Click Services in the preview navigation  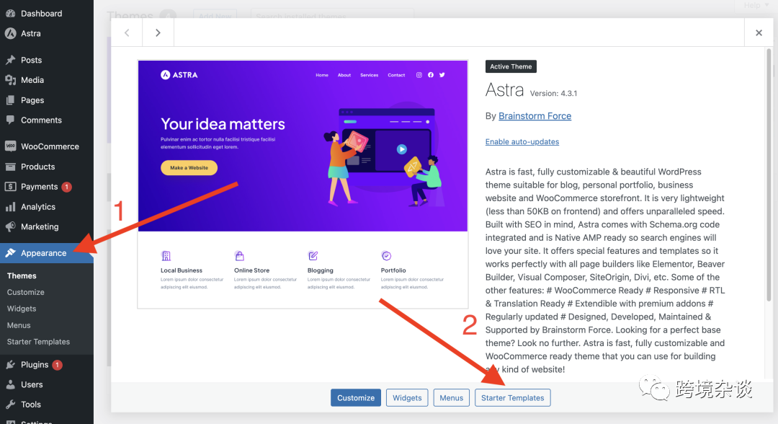click(369, 75)
